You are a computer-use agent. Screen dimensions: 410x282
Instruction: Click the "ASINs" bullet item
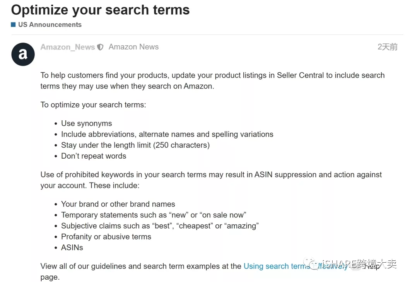click(72, 247)
